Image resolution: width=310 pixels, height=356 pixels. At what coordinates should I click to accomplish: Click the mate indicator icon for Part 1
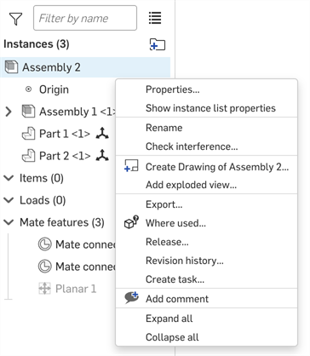tap(102, 134)
